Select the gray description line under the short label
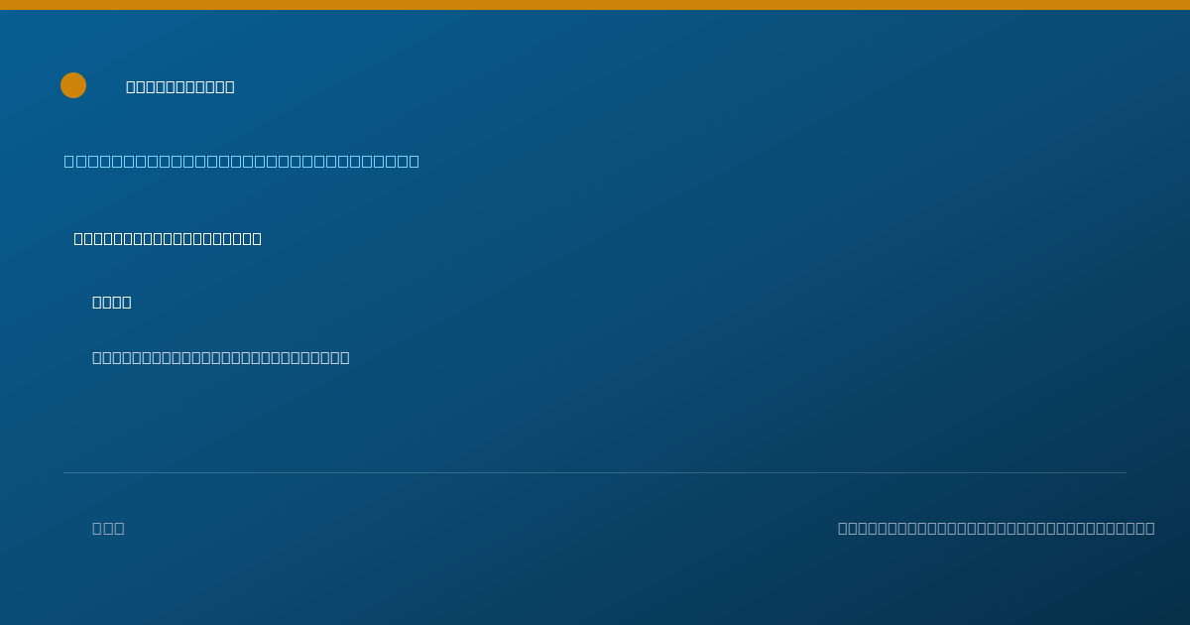 click(x=221, y=357)
